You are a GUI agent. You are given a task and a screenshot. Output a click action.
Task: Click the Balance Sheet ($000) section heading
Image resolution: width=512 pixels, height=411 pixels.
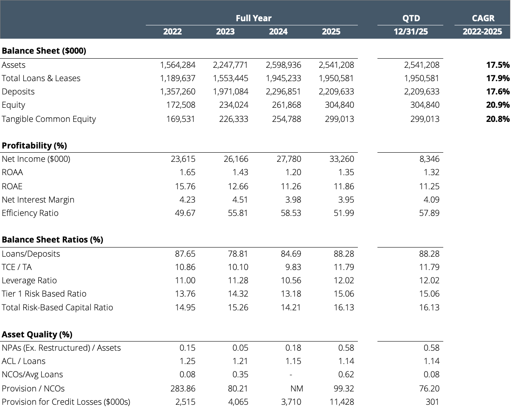44,51
